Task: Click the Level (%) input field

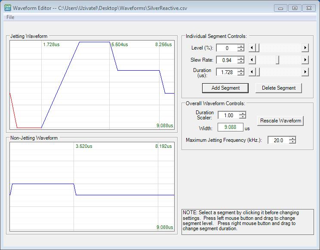Action: 227,48
